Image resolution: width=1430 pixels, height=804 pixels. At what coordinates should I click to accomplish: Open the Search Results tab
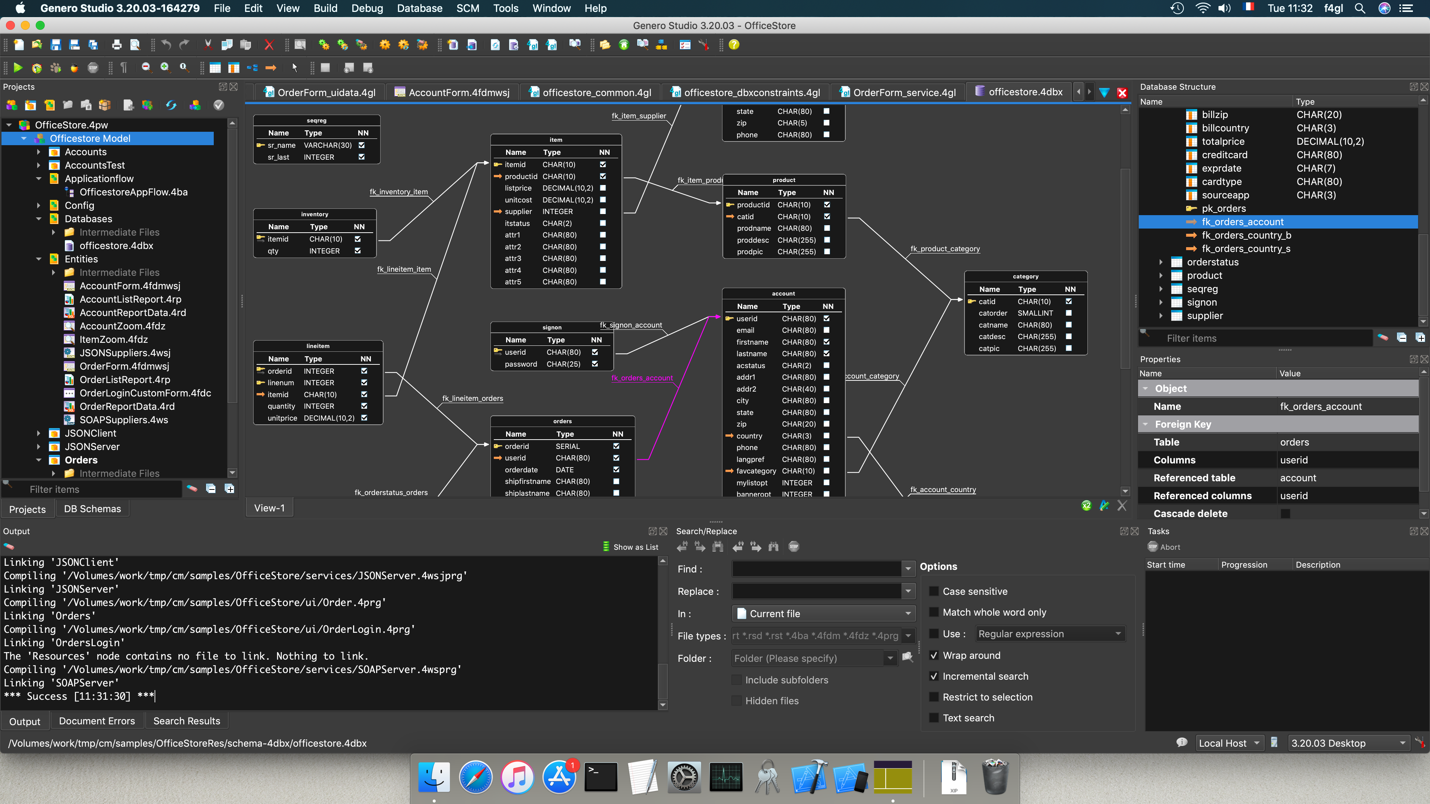[187, 721]
